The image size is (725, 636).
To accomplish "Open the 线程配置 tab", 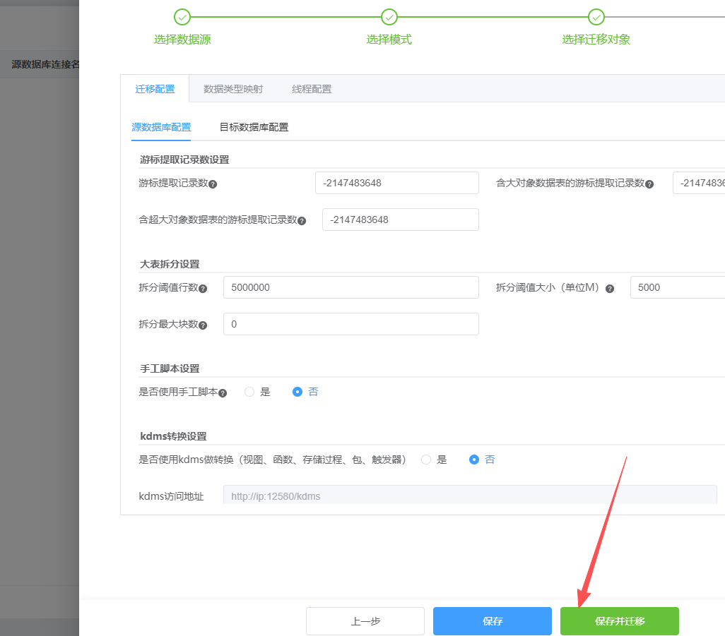I will point(312,89).
